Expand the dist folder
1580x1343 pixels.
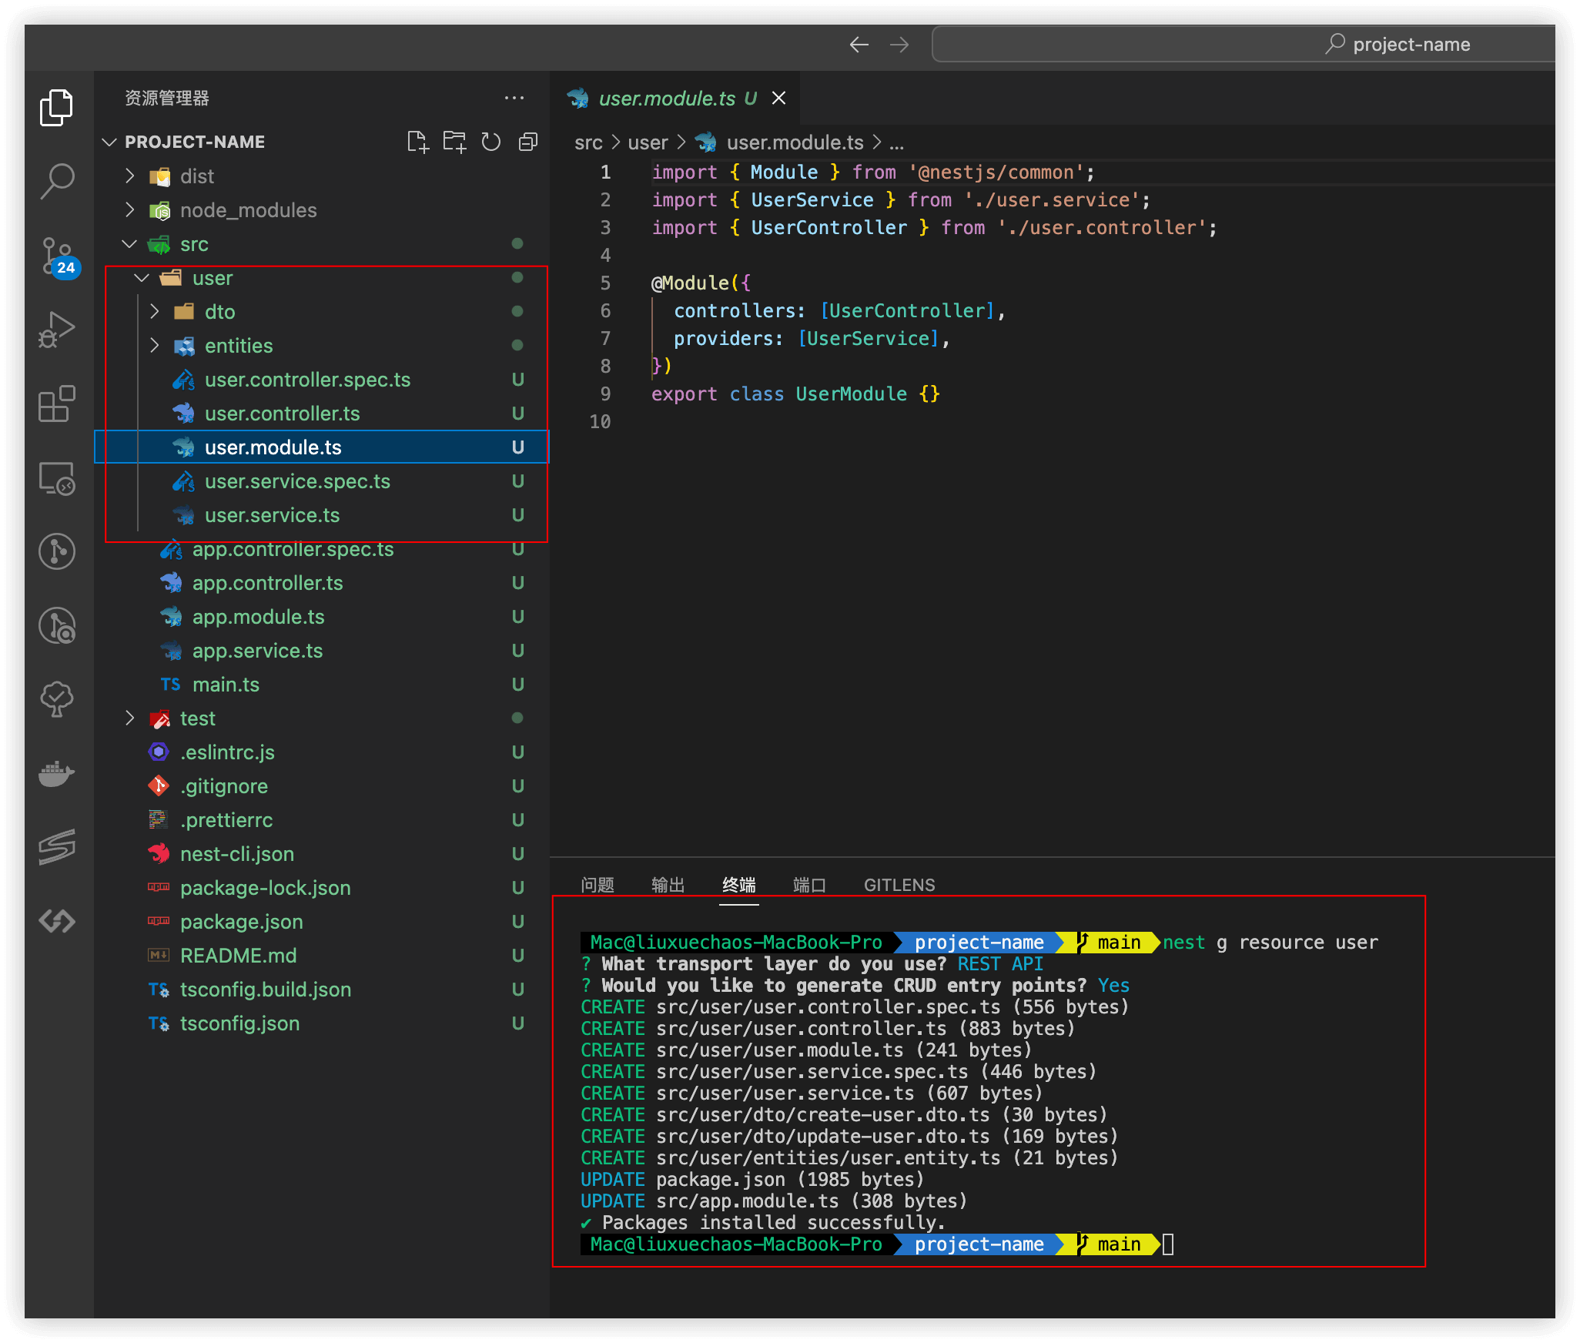click(x=129, y=176)
